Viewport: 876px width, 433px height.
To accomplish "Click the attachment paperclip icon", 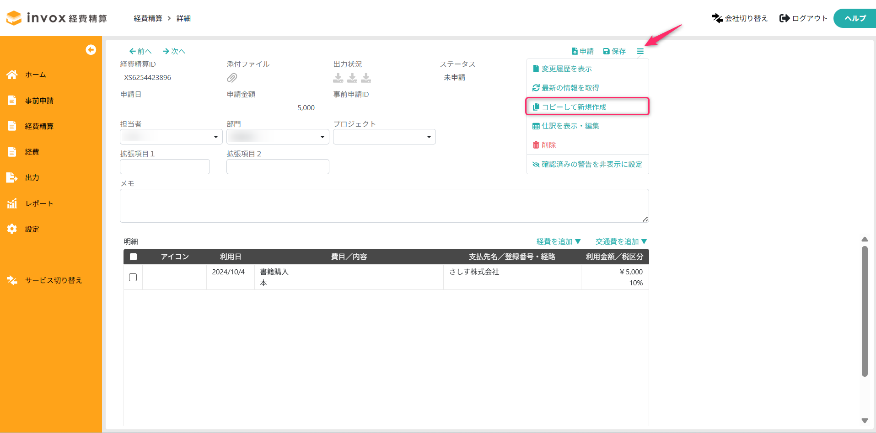I will click(x=232, y=78).
